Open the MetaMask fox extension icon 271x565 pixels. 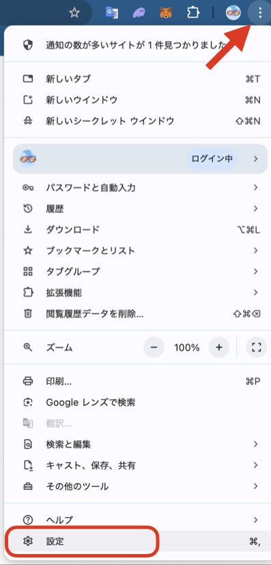[x=165, y=13]
